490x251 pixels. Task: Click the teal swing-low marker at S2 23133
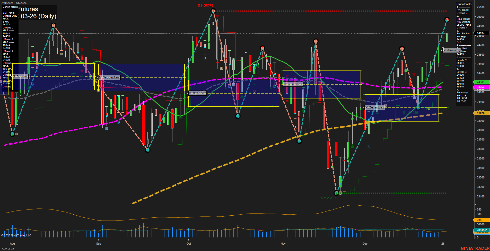tap(336, 193)
